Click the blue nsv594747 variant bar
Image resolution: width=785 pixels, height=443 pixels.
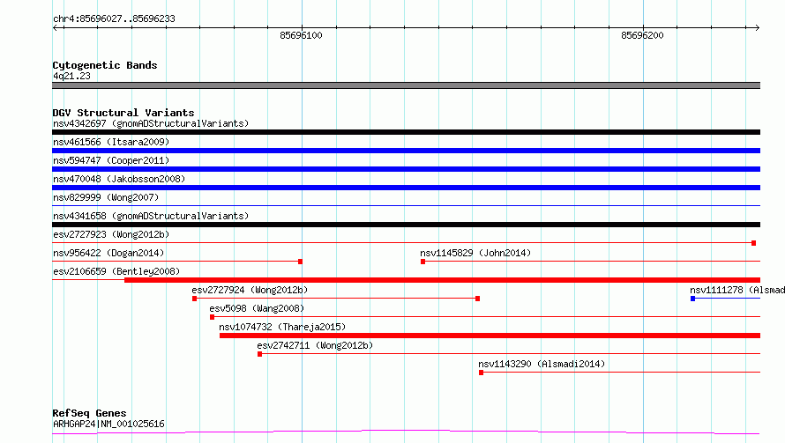(x=406, y=169)
